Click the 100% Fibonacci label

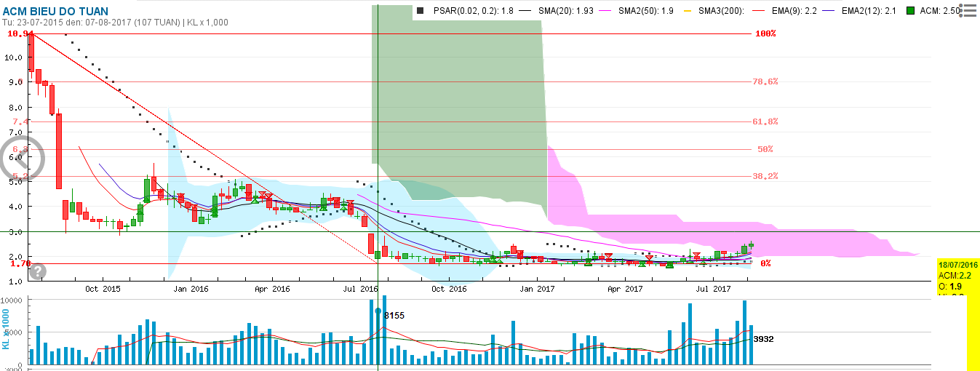click(x=765, y=34)
